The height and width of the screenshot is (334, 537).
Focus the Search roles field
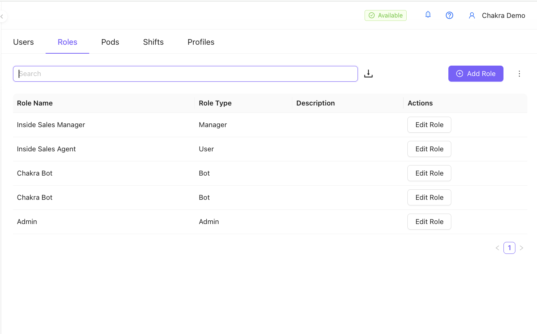click(x=185, y=74)
